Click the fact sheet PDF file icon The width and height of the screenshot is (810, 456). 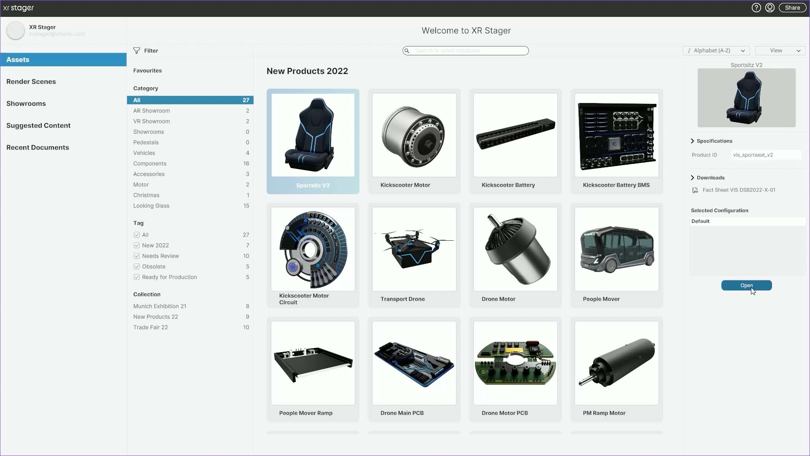tap(695, 190)
